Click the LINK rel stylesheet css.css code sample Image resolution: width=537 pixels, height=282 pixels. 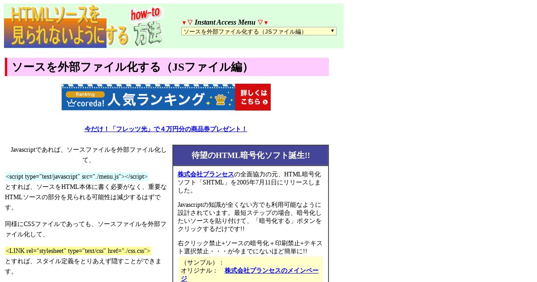click(x=78, y=251)
